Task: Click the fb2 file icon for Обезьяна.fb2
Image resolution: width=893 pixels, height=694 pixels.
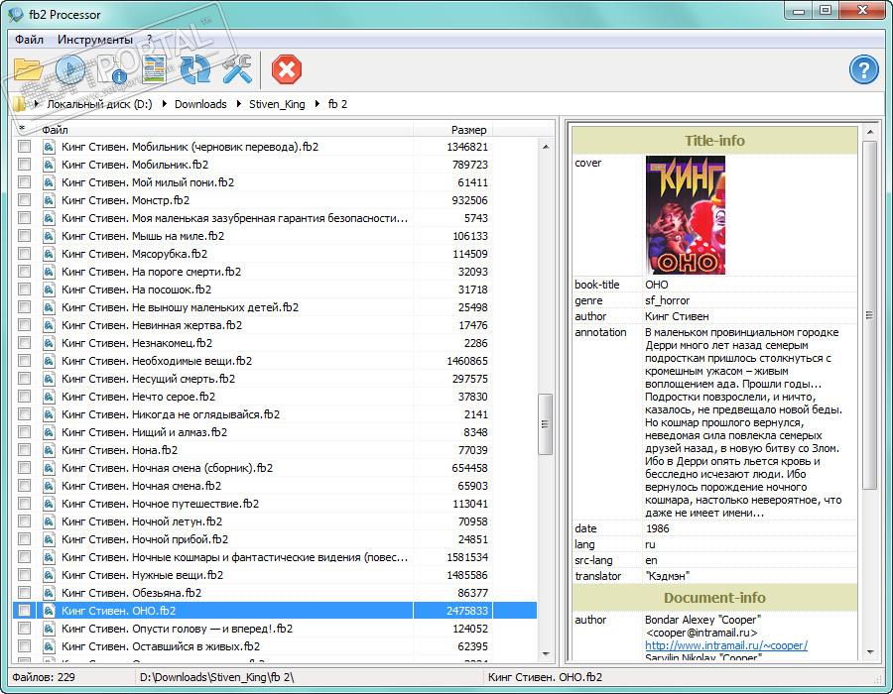Action: click(x=49, y=593)
